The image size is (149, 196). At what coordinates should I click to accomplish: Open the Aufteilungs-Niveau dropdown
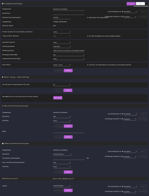69,51
